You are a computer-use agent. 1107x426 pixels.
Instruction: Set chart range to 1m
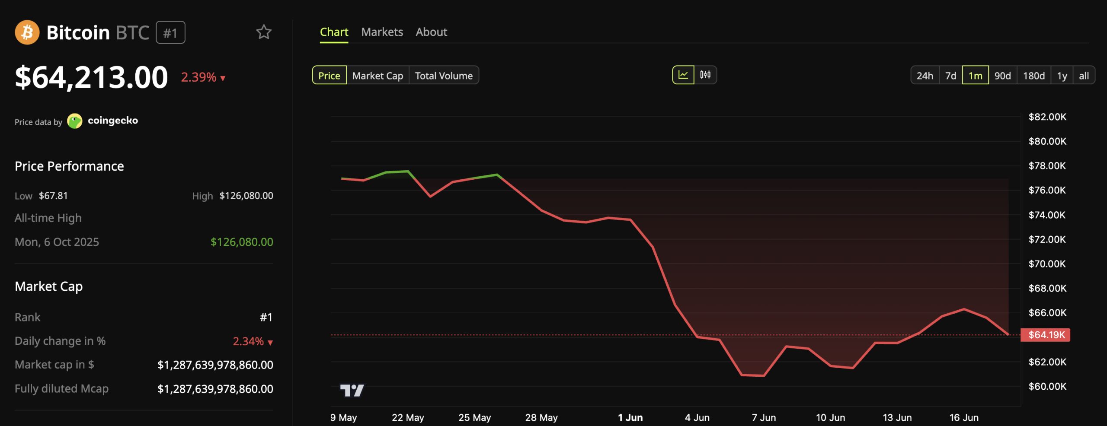(x=975, y=75)
